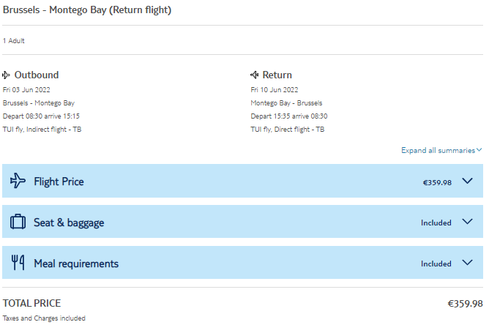The height and width of the screenshot is (325, 489).
Task: Select the Outbound heading
Action: (x=37, y=75)
